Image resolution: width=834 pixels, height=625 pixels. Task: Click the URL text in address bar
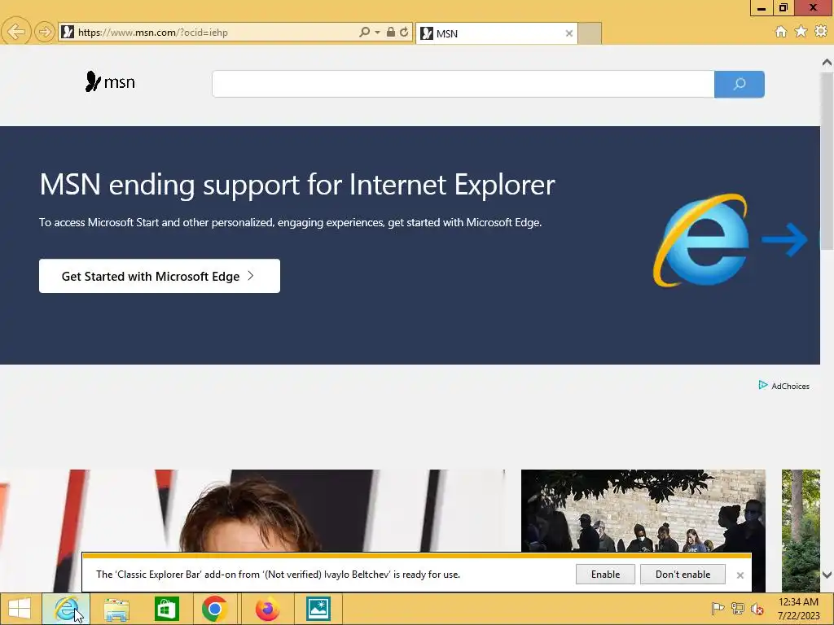point(152,33)
